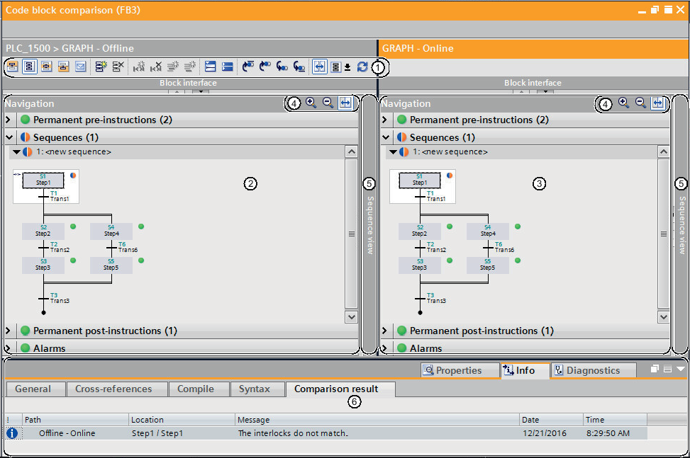Select Step1 box in offline sequence
This screenshot has height=458, width=690.
[43, 181]
